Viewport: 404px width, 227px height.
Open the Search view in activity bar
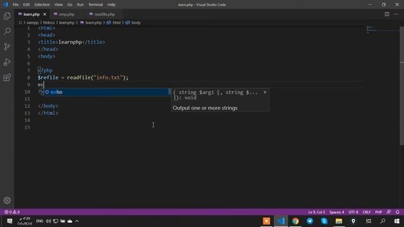coord(7,31)
